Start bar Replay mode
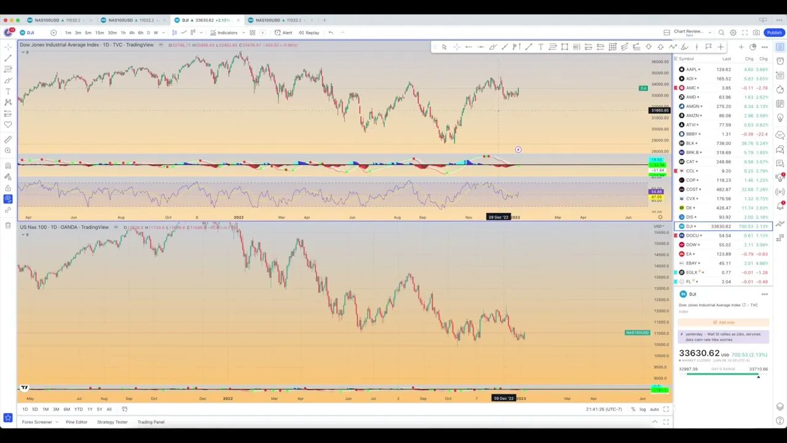This screenshot has width=787, height=443. coord(309,33)
